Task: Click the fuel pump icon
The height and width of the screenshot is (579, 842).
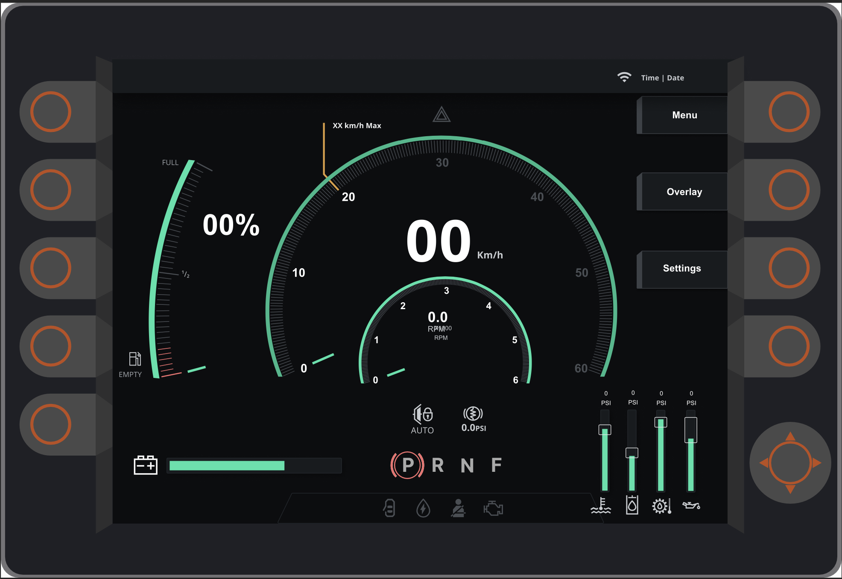Action: tap(135, 359)
